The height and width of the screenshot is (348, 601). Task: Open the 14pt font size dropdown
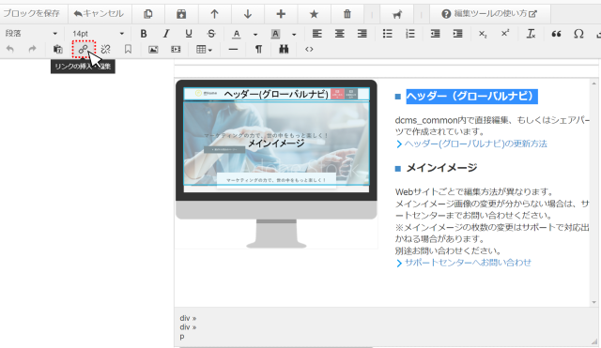tap(98, 34)
